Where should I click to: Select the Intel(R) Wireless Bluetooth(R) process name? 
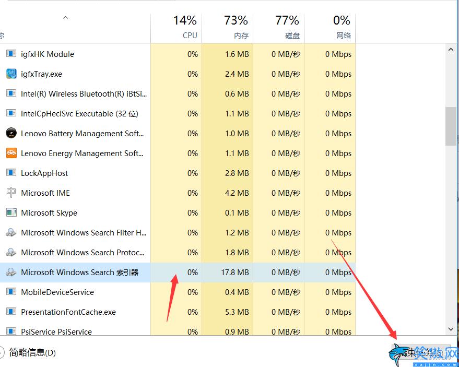point(84,94)
